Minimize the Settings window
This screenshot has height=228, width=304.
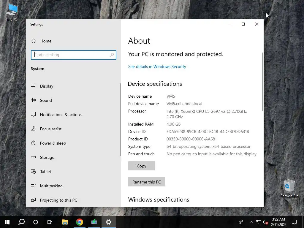pos(229,24)
